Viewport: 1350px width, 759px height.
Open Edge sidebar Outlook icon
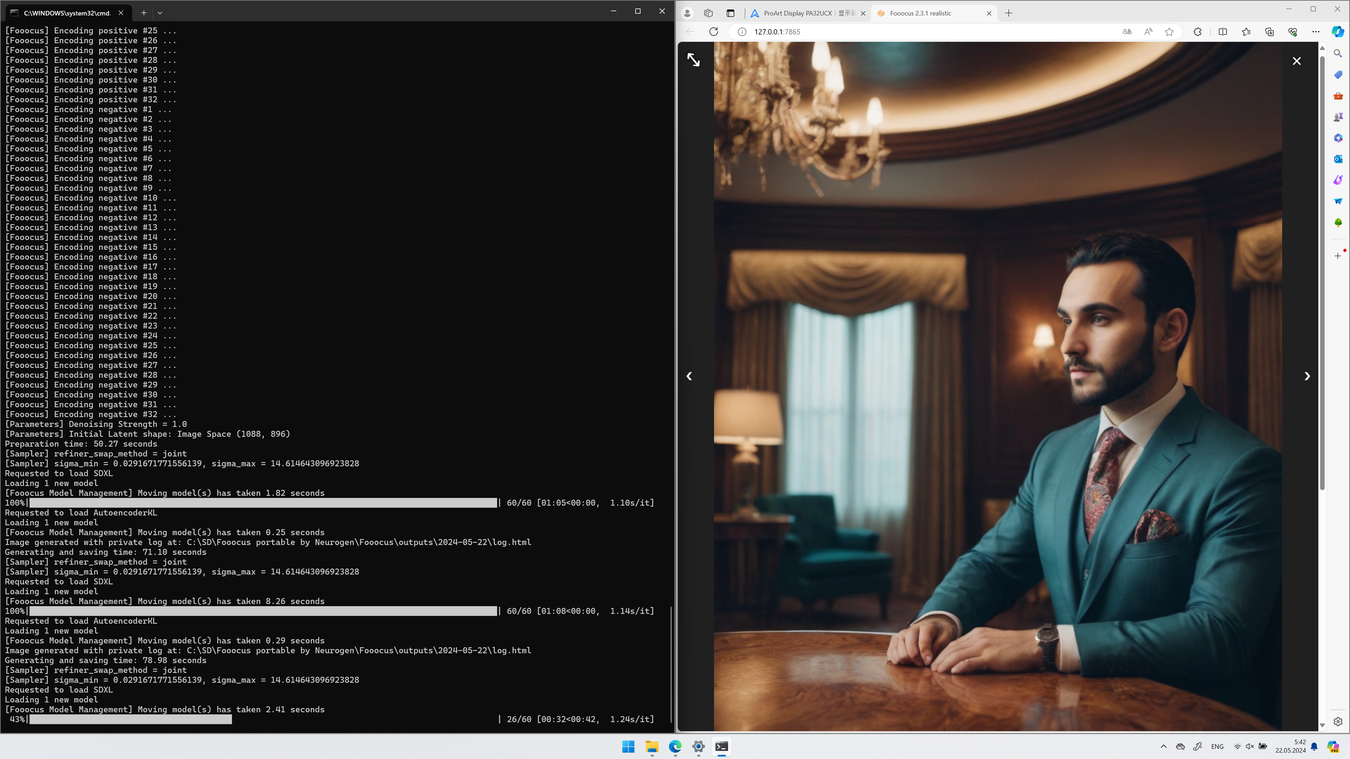1338,159
